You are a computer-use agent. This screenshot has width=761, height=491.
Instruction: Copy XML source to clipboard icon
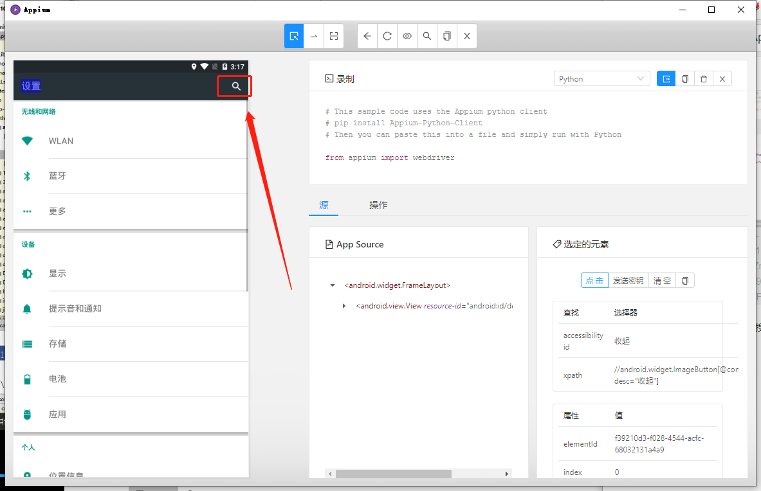coord(447,36)
